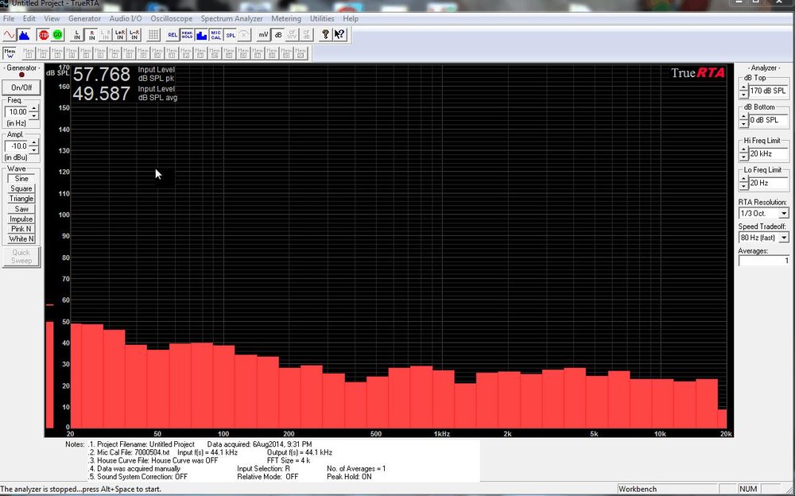This screenshot has height=496, width=795.
Task: Toggle the generator On/Off button
Action: coord(21,87)
